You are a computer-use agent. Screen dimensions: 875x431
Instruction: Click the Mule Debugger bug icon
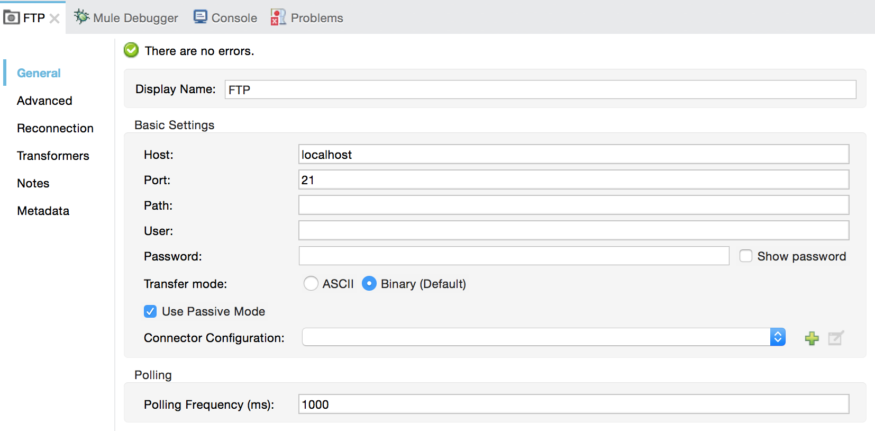81,17
